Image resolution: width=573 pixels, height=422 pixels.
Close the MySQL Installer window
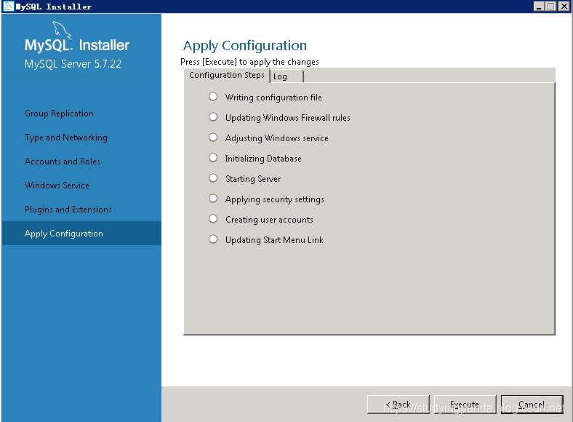point(564,7)
